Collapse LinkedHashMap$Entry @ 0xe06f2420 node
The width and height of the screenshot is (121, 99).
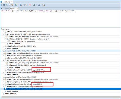coord(1,77)
